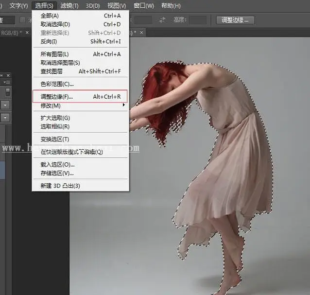Choose 取消选择(D) to deselect

pyautogui.click(x=81, y=24)
